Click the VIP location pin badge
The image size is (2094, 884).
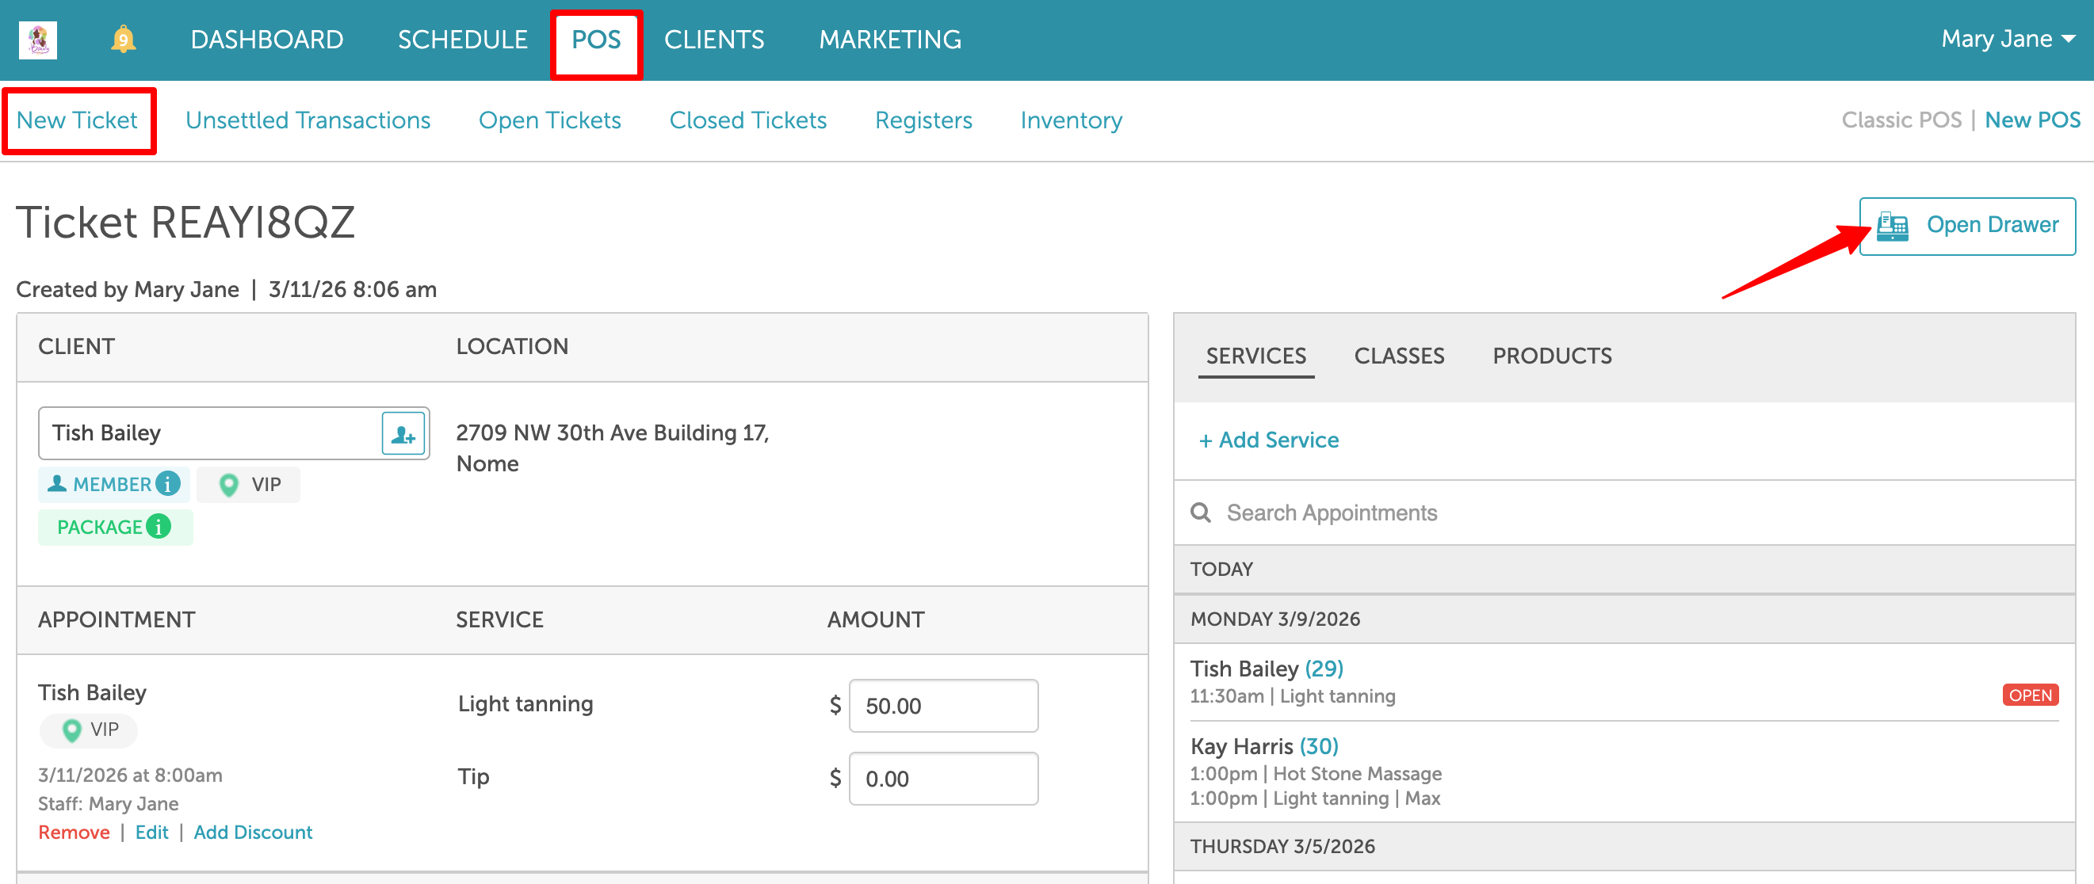(x=249, y=485)
